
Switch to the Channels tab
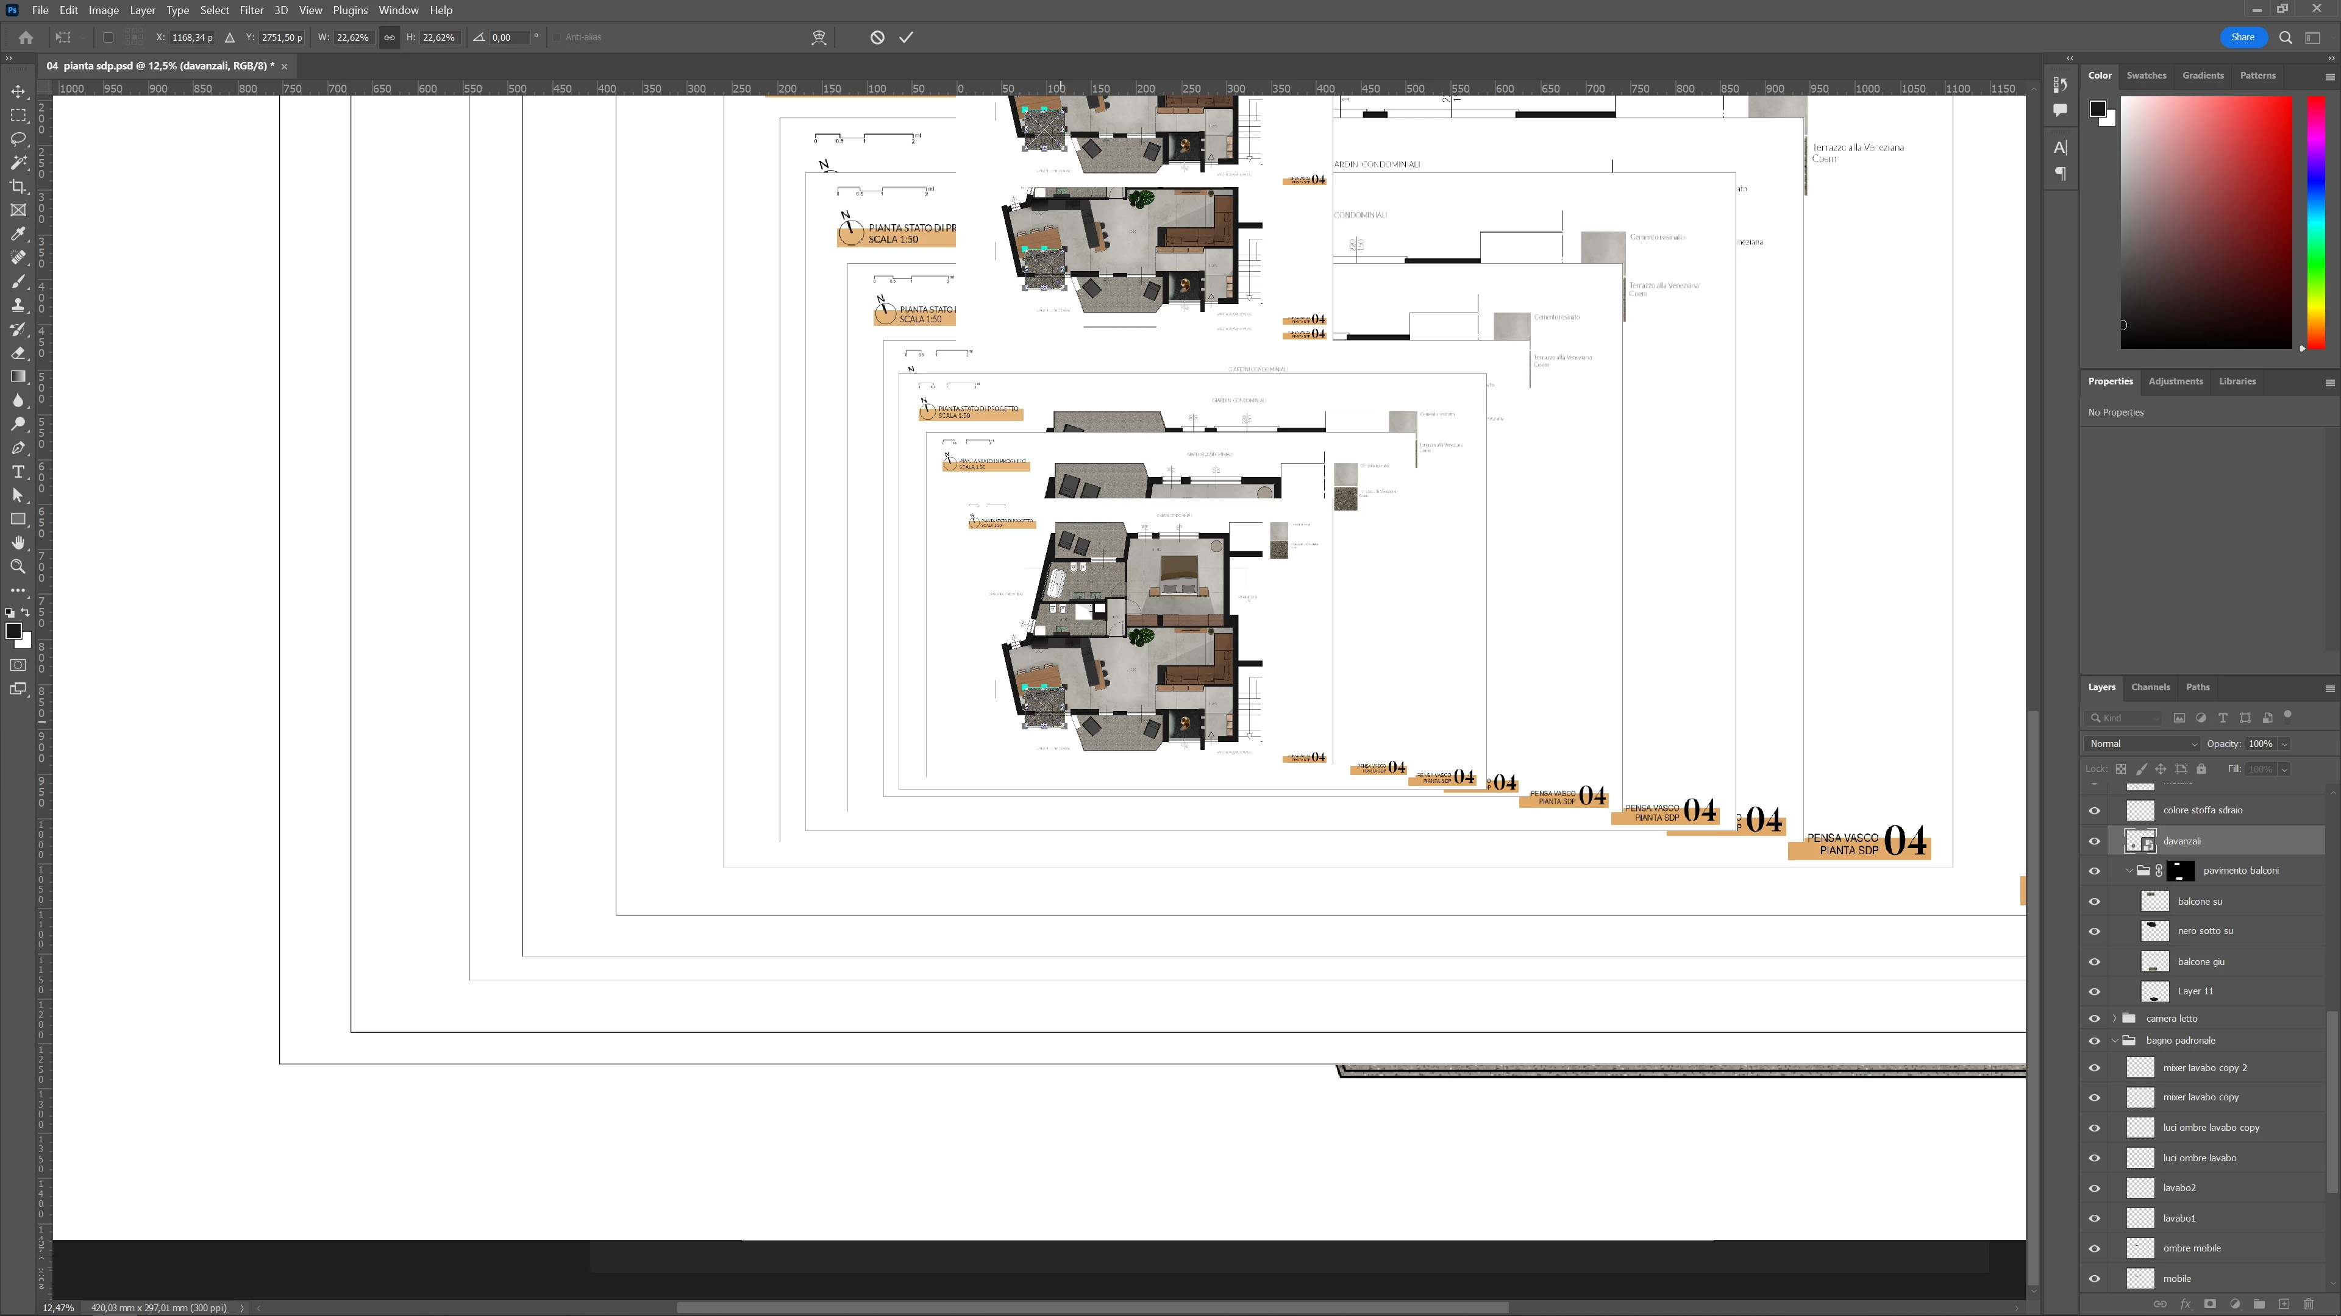(2150, 687)
